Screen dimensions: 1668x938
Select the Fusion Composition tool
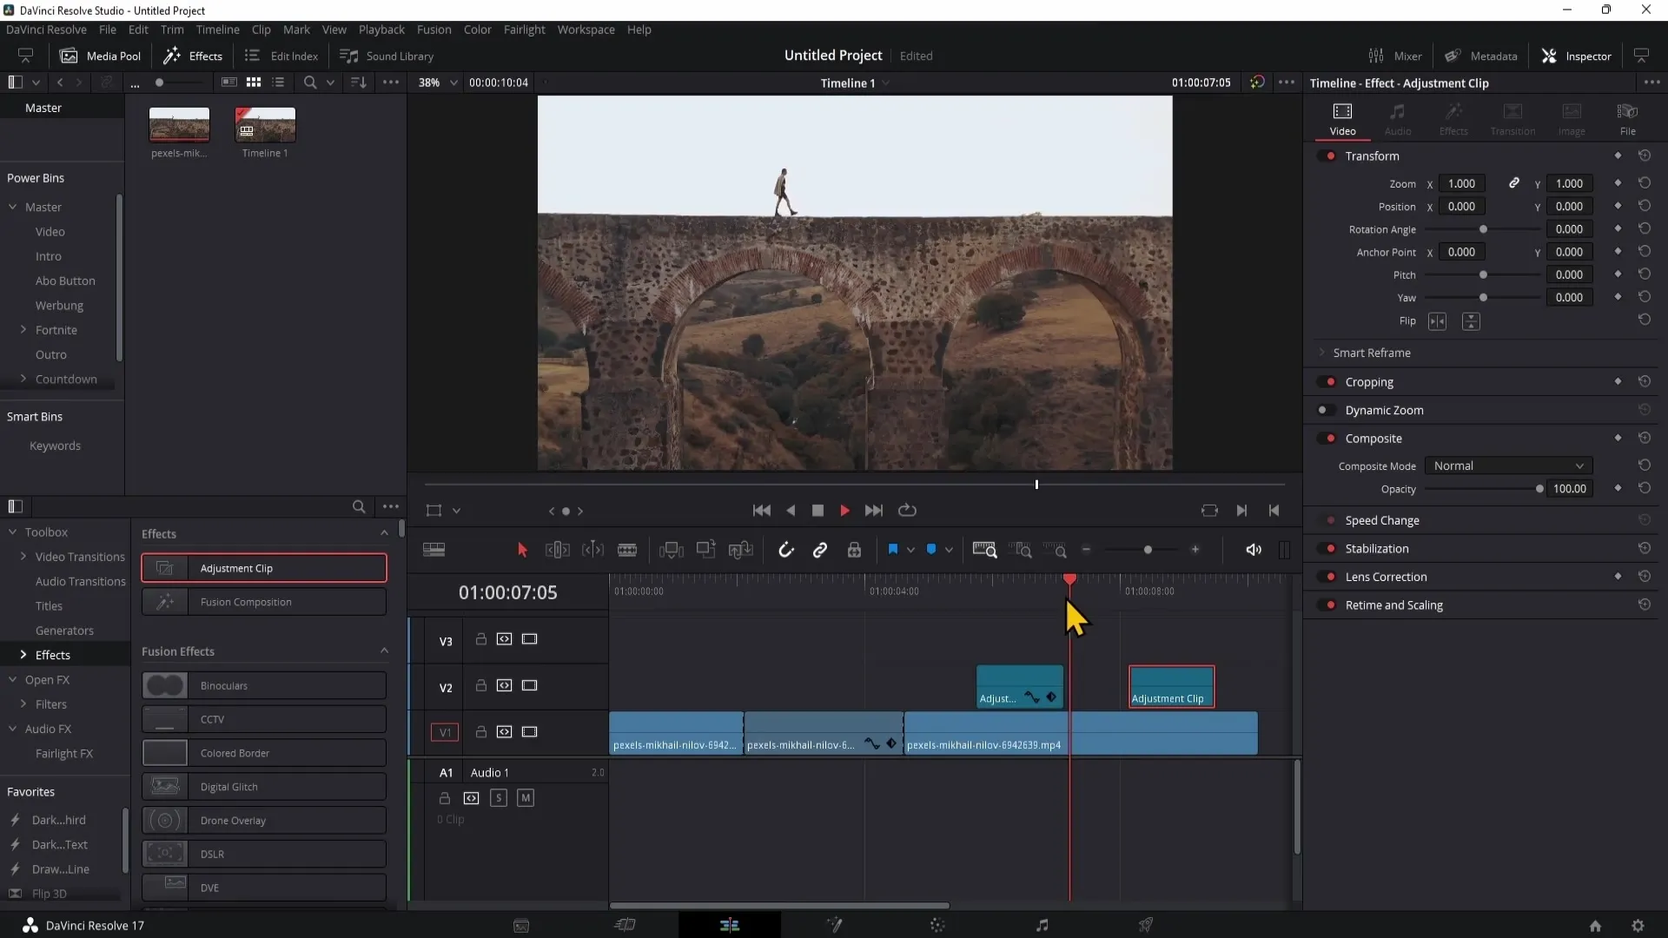tap(265, 601)
